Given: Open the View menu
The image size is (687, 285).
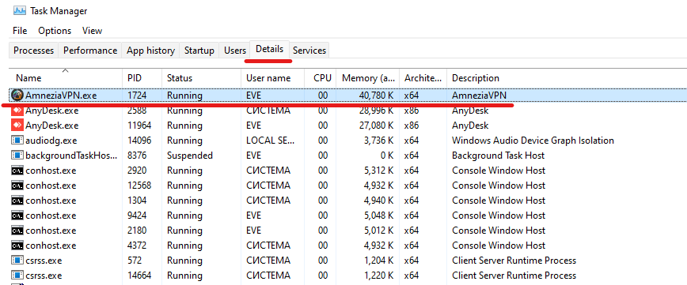Looking at the screenshot, I should 92,31.
